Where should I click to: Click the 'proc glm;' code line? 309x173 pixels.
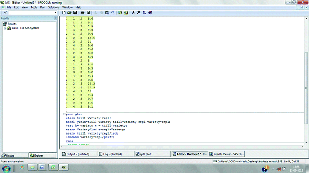[x=74, y=114]
